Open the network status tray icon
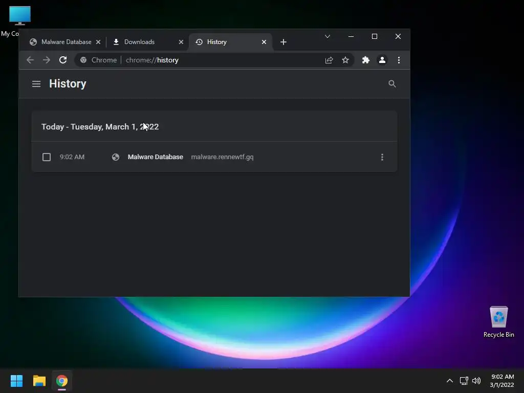 point(464,381)
